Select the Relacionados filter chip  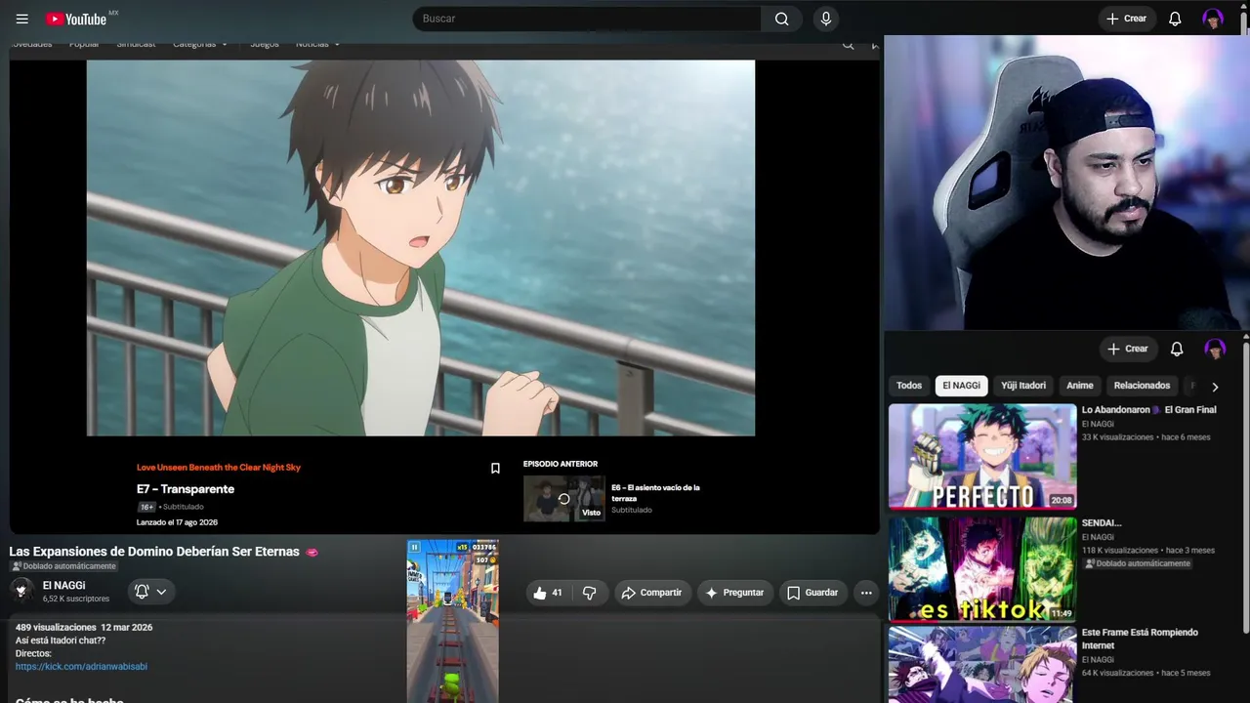pos(1142,386)
